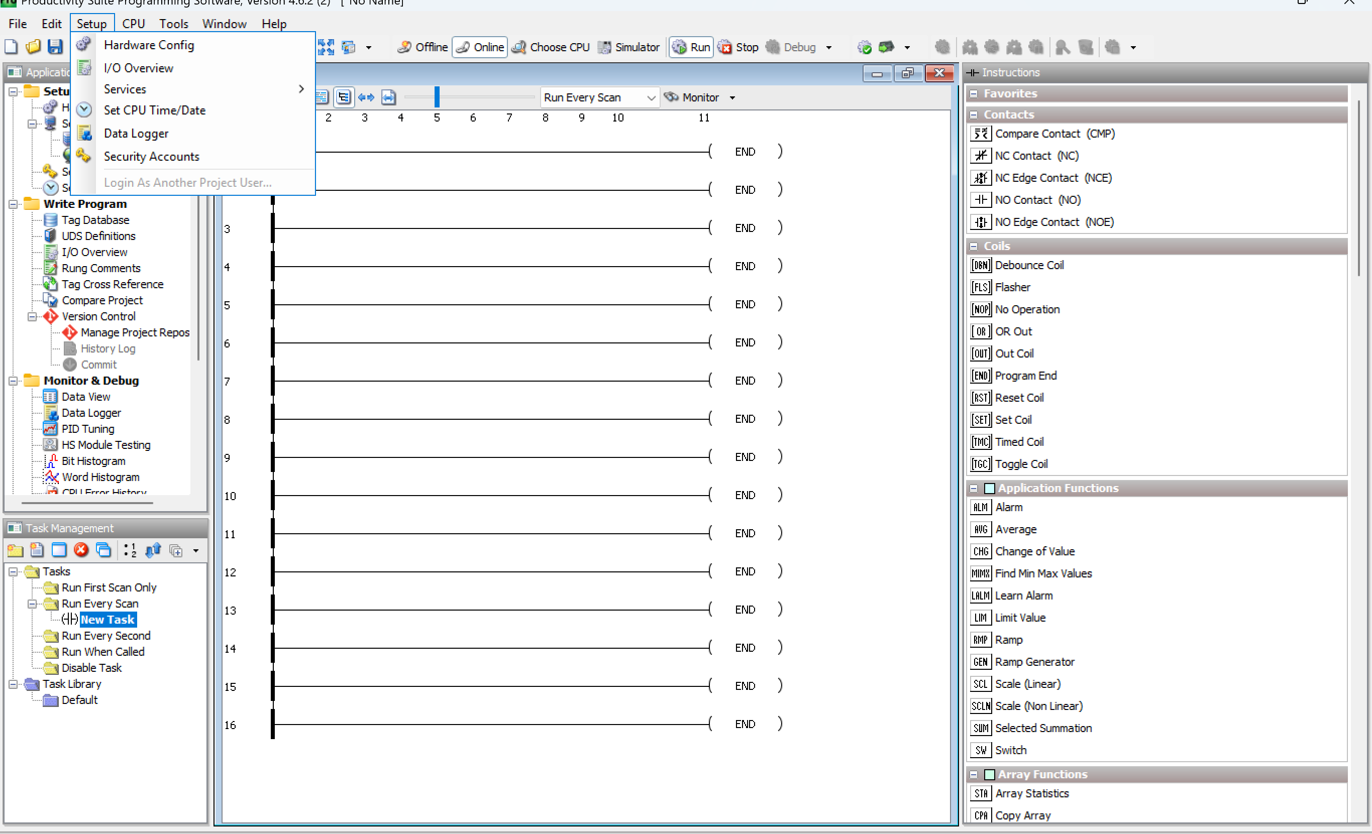This screenshot has width=1372, height=834.
Task: Collapse the Contacts instruction section
Action: pyautogui.click(x=974, y=114)
